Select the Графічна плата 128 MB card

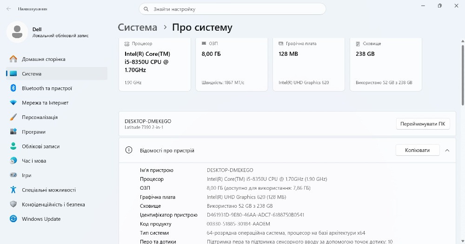tap(309, 64)
